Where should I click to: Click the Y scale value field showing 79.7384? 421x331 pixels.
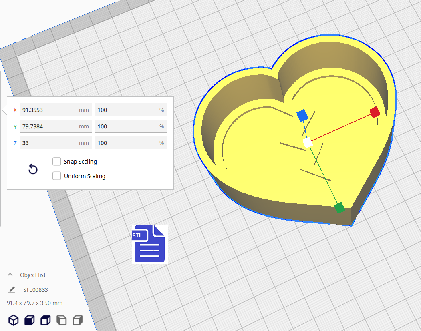point(56,126)
